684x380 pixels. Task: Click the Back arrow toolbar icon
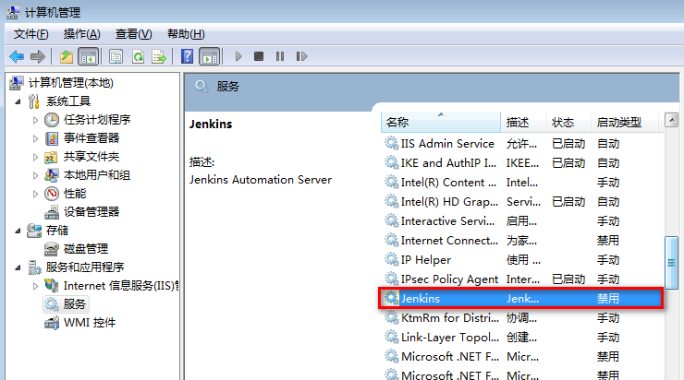17,56
